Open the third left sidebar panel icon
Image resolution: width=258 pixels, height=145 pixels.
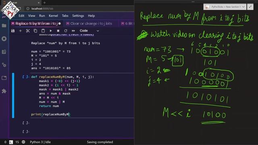point(4,52)
